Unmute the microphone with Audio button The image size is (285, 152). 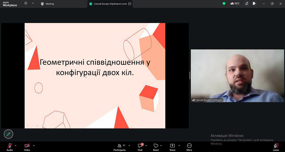(x=10, y=146)
